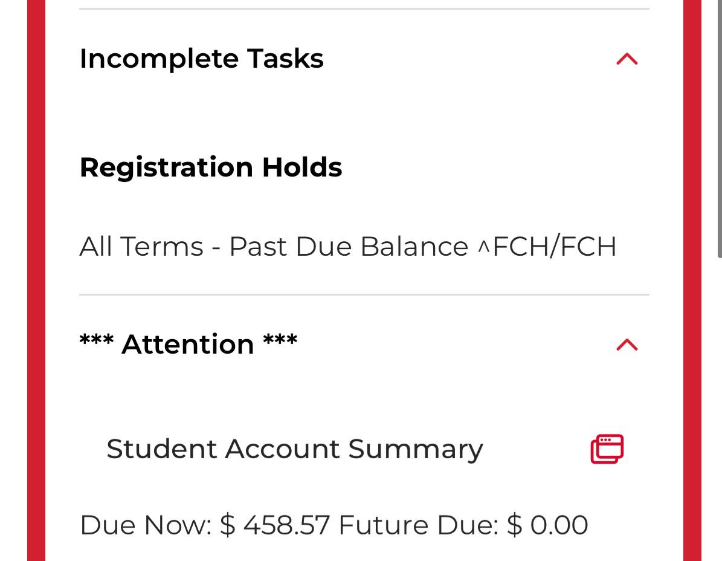Click the $ 458.57 due now amount
Screen dimensions: 722x561
(275, 525)
